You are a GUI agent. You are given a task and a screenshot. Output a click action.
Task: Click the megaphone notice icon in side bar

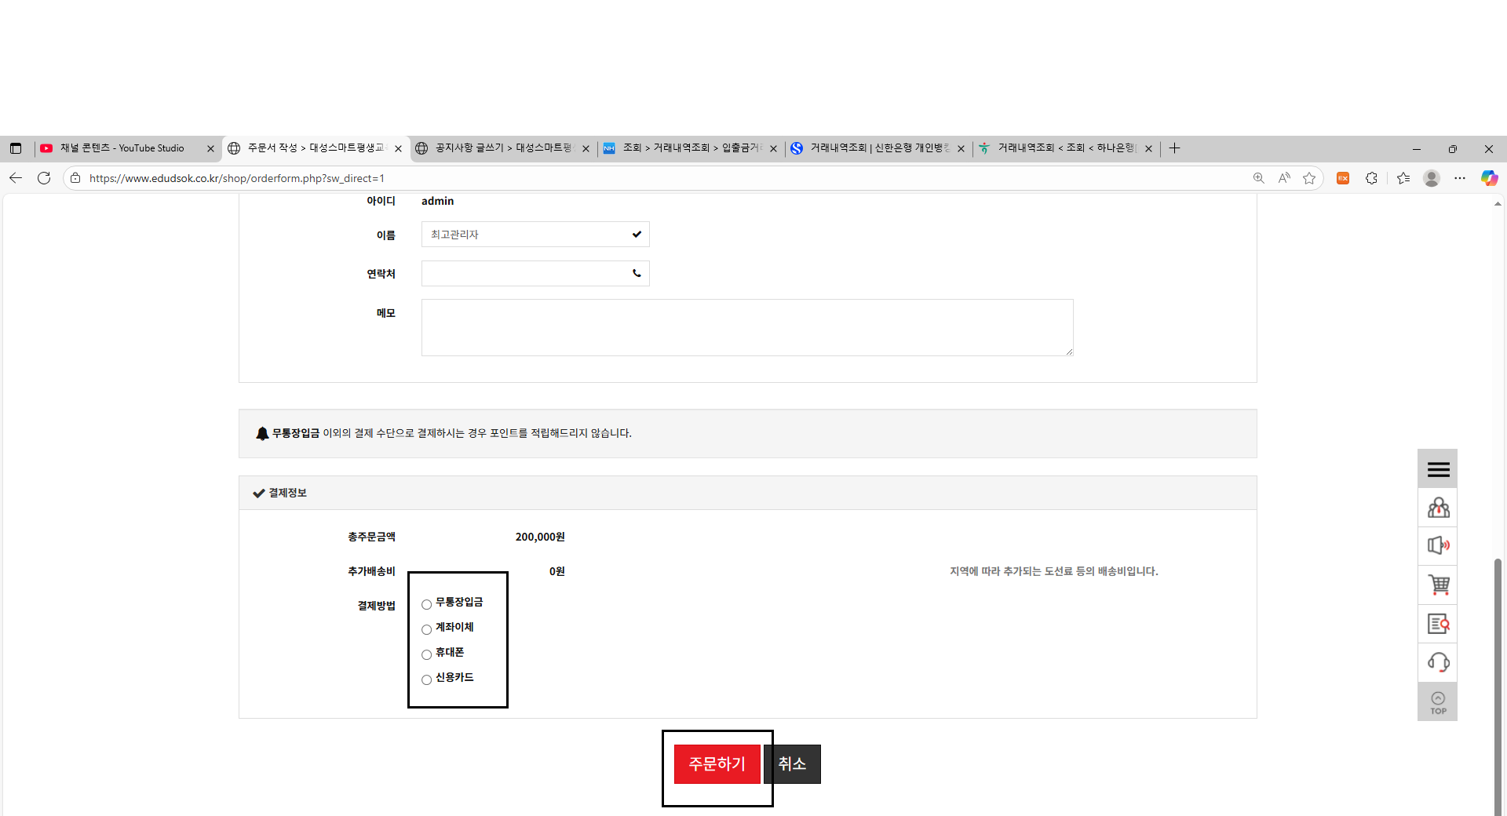tap(1438, 545)
